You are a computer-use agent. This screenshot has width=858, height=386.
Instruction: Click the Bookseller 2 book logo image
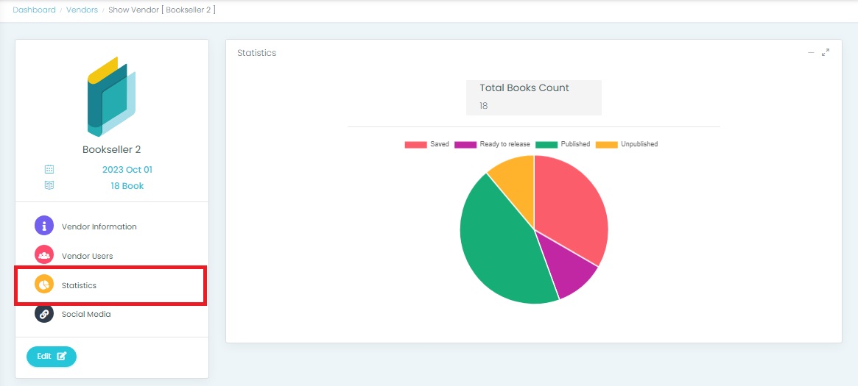pyautogui.click(x=111, y=96)
